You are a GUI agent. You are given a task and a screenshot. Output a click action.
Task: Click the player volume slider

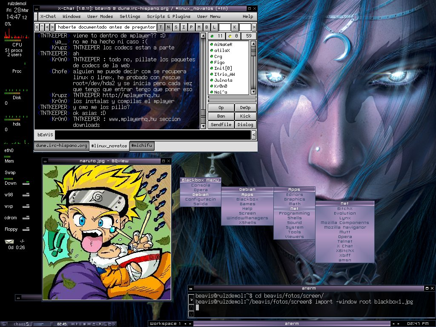point(100,324)
